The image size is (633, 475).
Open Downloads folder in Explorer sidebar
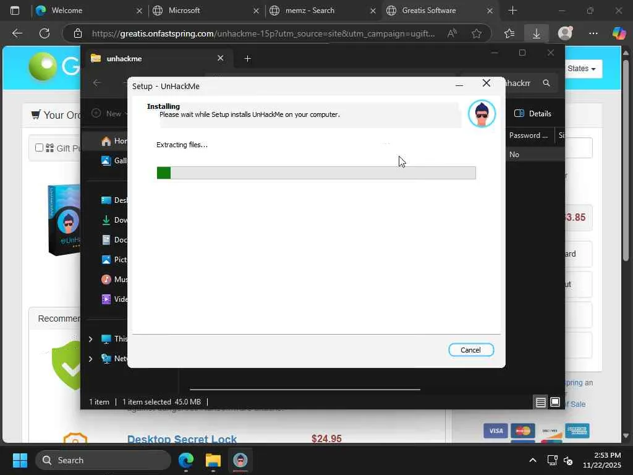[114, 220]
